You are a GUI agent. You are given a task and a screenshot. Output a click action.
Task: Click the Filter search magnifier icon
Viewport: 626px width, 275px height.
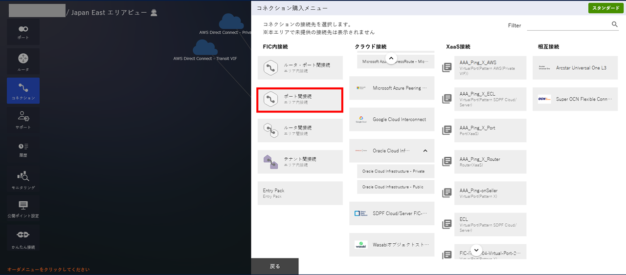click(x=615, y=24)
